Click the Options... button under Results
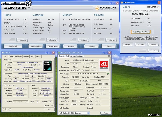Image resolution: width=162 pixels, height=117 pixels. [x=111, y=40]
